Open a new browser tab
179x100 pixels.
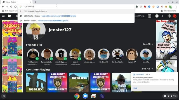tap(36, 2)
